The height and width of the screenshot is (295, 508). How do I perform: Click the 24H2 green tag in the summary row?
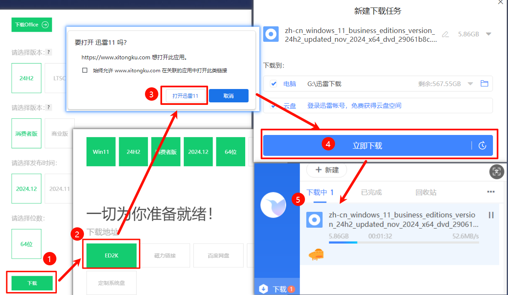[x=133, y=152]
